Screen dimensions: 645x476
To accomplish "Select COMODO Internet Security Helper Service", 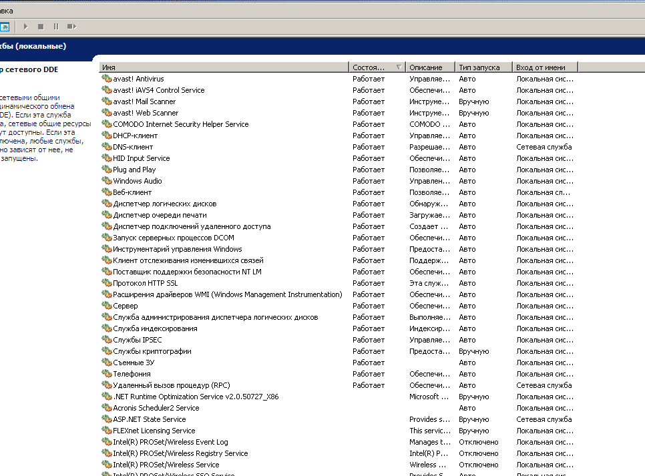I will tap(181, 124).
